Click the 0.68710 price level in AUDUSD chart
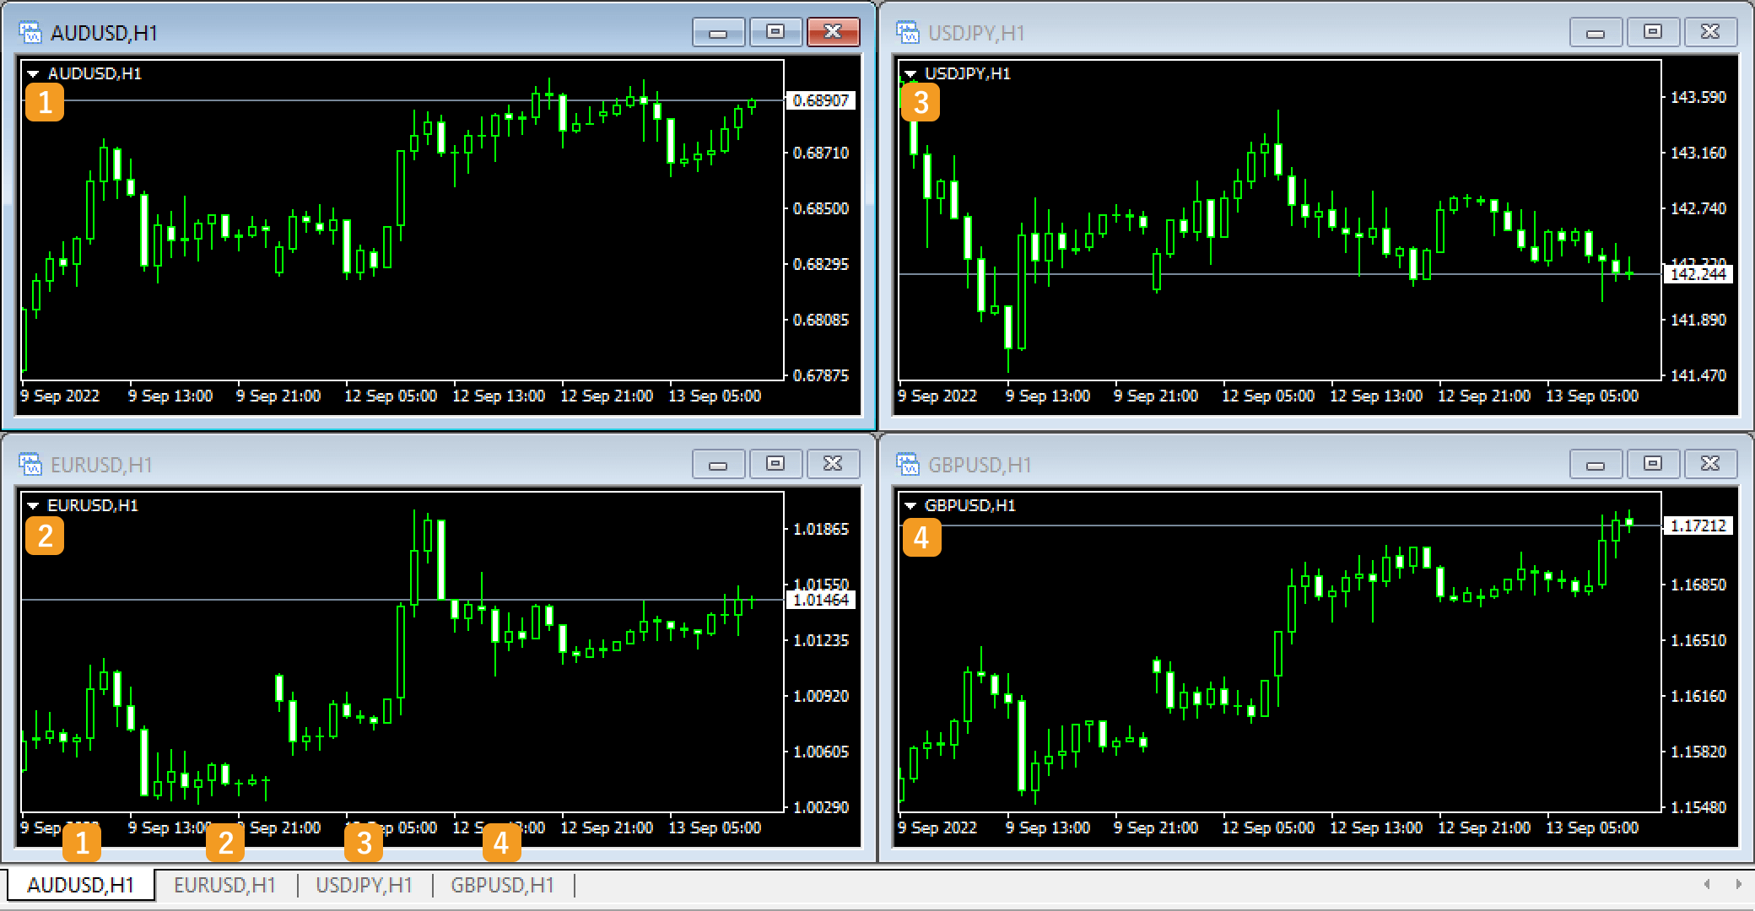Image resolution: width=1755 pixels, height=911 pixels. click(821, 153)
